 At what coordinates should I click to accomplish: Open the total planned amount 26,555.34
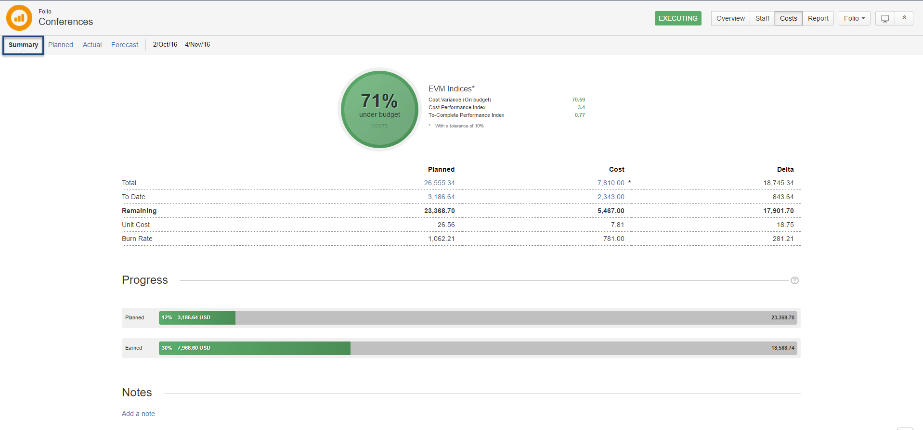[439, 183]
